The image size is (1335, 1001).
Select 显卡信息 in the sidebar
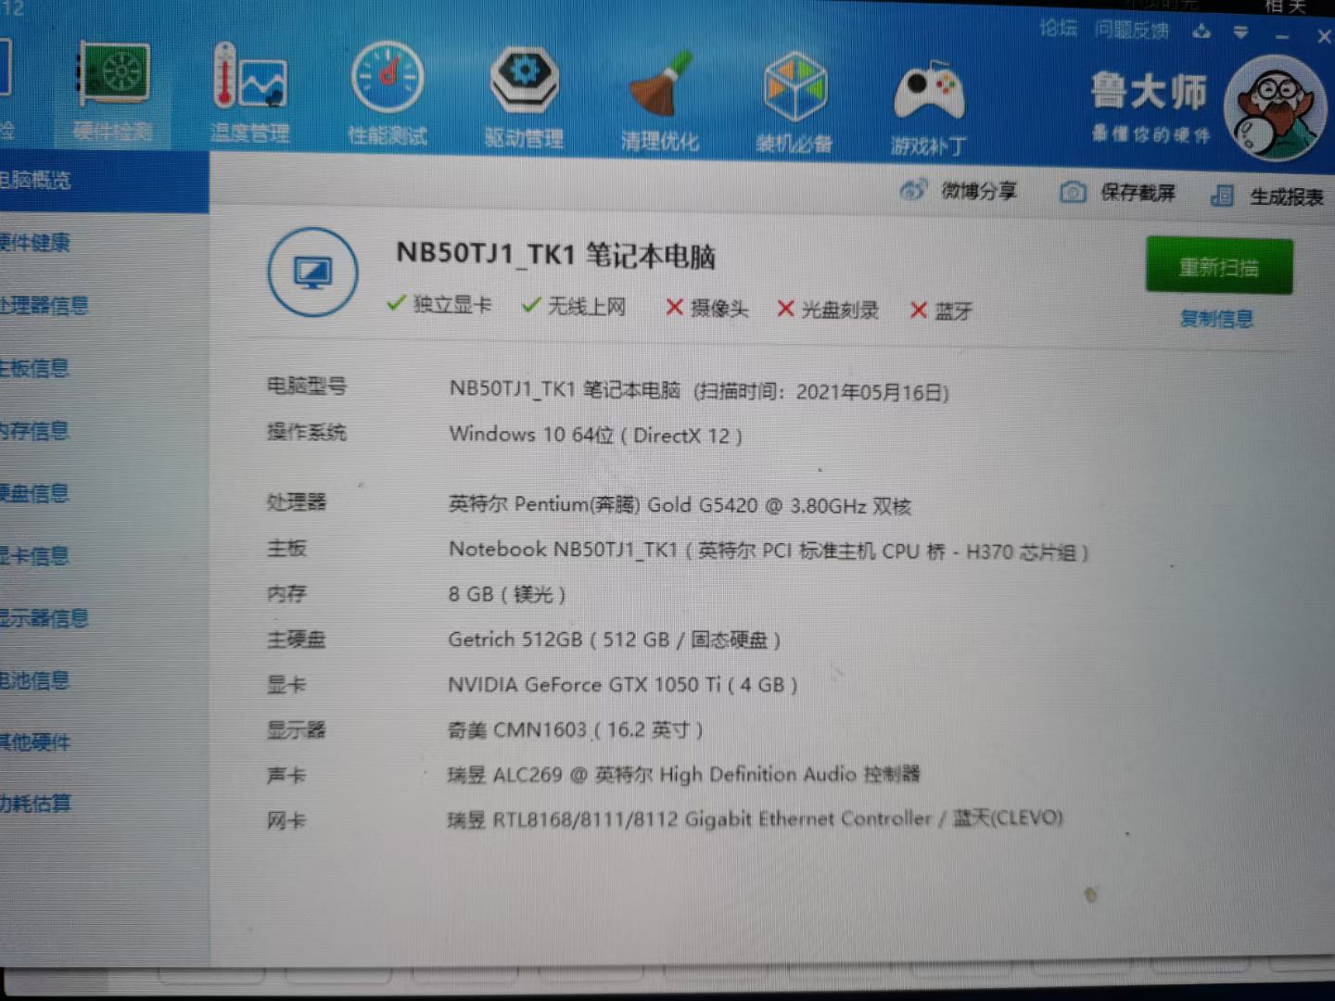35,556
